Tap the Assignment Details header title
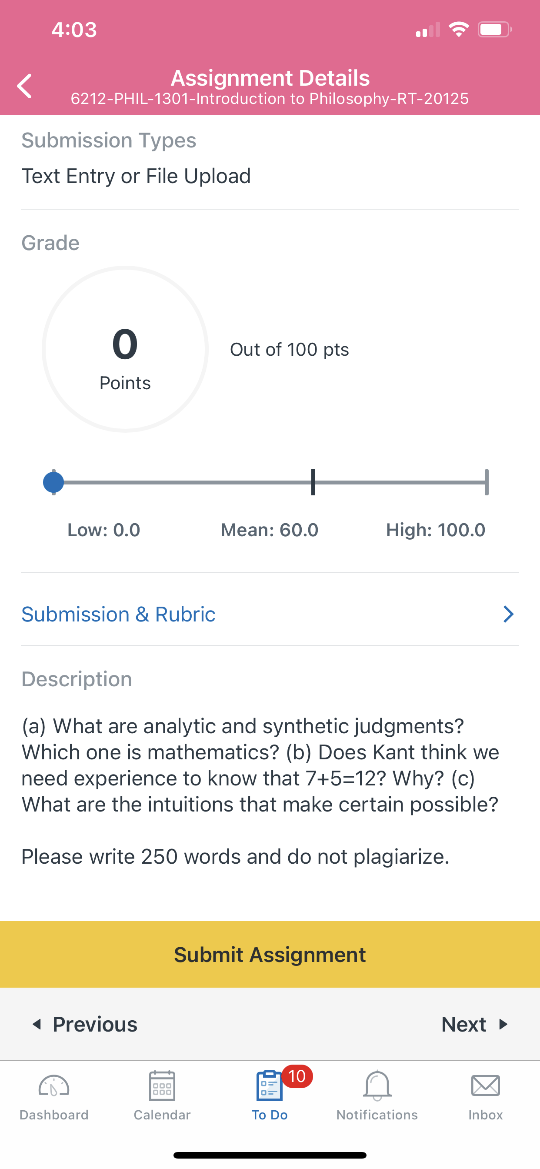This screenshot has width=540, height=1169. [x=270, y=77]
